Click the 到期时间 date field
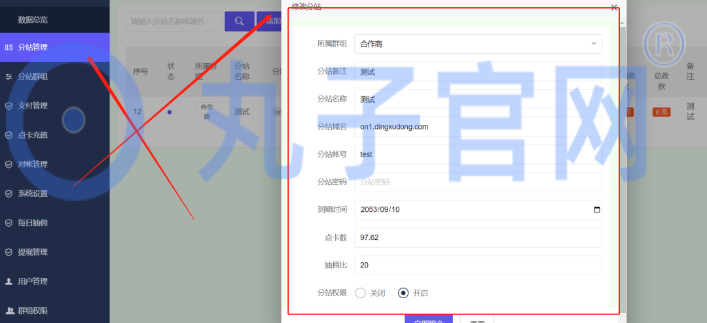The width and height of the screenshot is (707, 323). coord(478,210)
